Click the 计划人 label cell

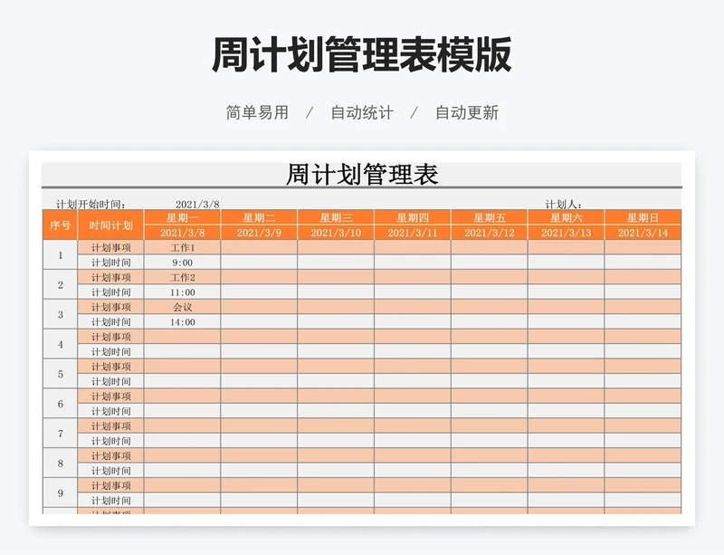point(563,205)
